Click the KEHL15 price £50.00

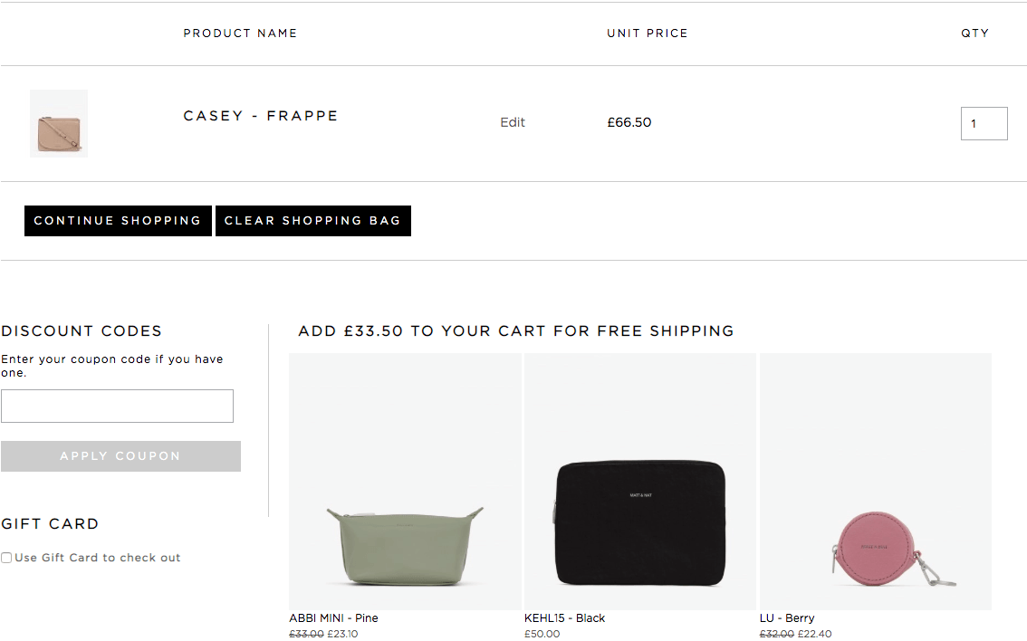542,634
